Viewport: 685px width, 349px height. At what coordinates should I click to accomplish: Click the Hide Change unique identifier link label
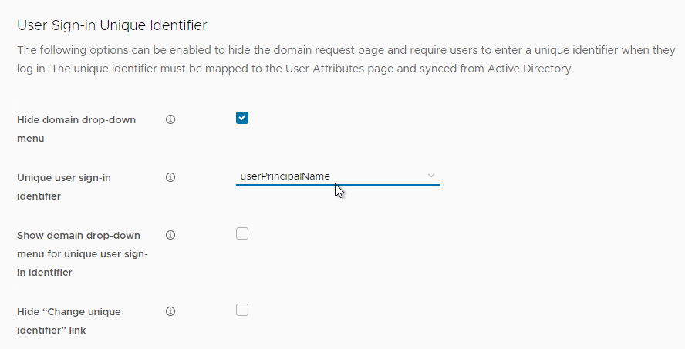[69, 321]
